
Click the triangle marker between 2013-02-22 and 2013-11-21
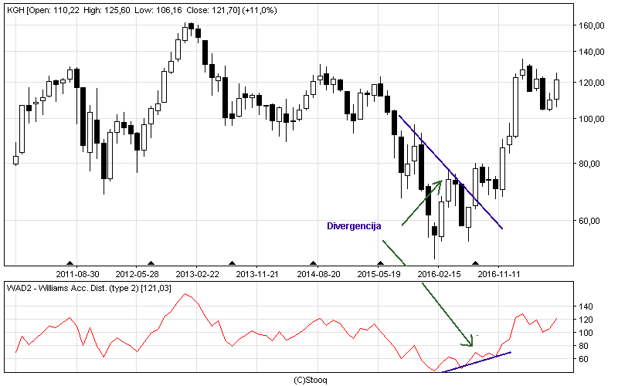[233, 263]
